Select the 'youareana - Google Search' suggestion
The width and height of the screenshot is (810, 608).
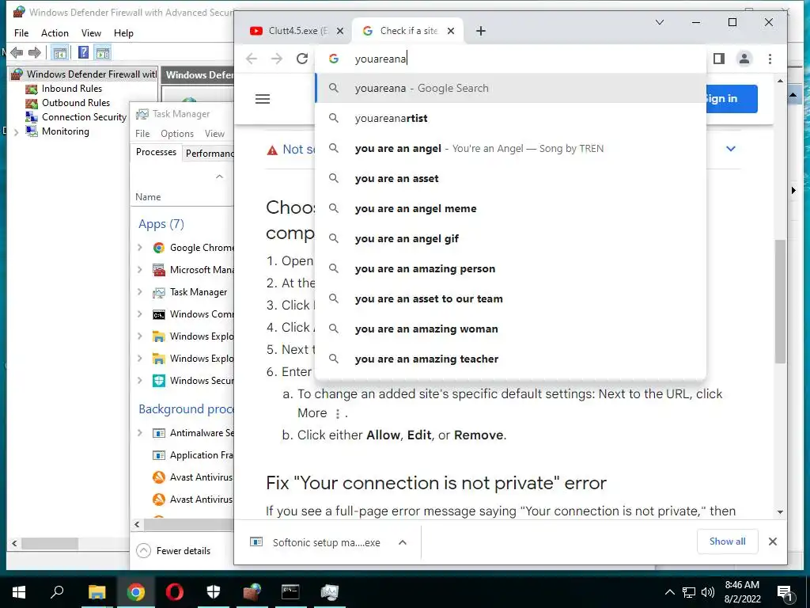pos(510,89)
